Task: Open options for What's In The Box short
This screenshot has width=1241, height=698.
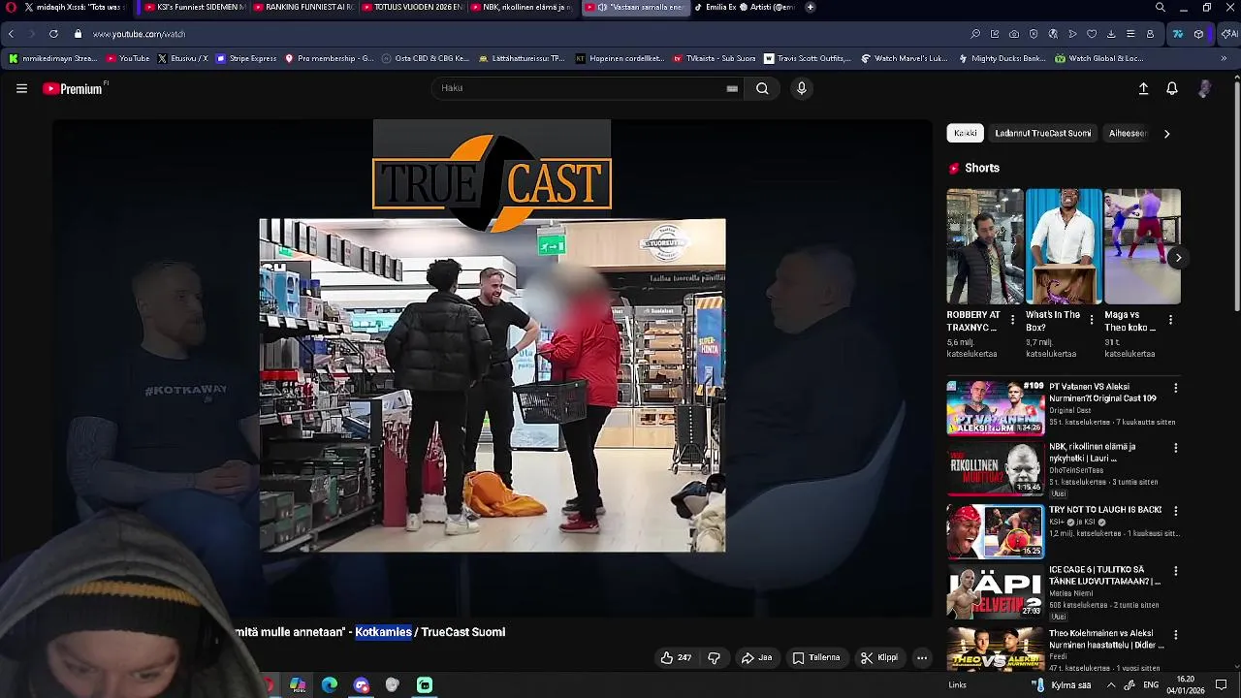Action: (1092, 319)
